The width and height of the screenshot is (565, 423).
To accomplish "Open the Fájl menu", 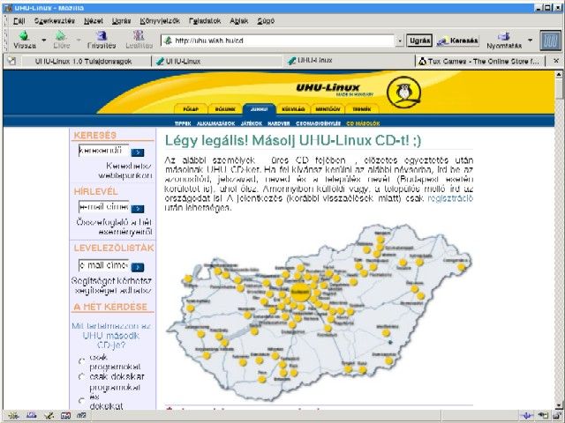I will tap(19, 21).
